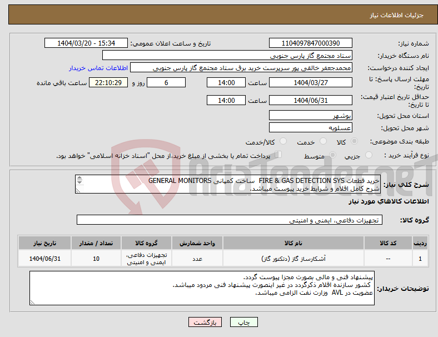The height and width of the screenshot is (337, 438).
Task: Click the resize handle of شرح کلی نیاز box
Action: 78,190
